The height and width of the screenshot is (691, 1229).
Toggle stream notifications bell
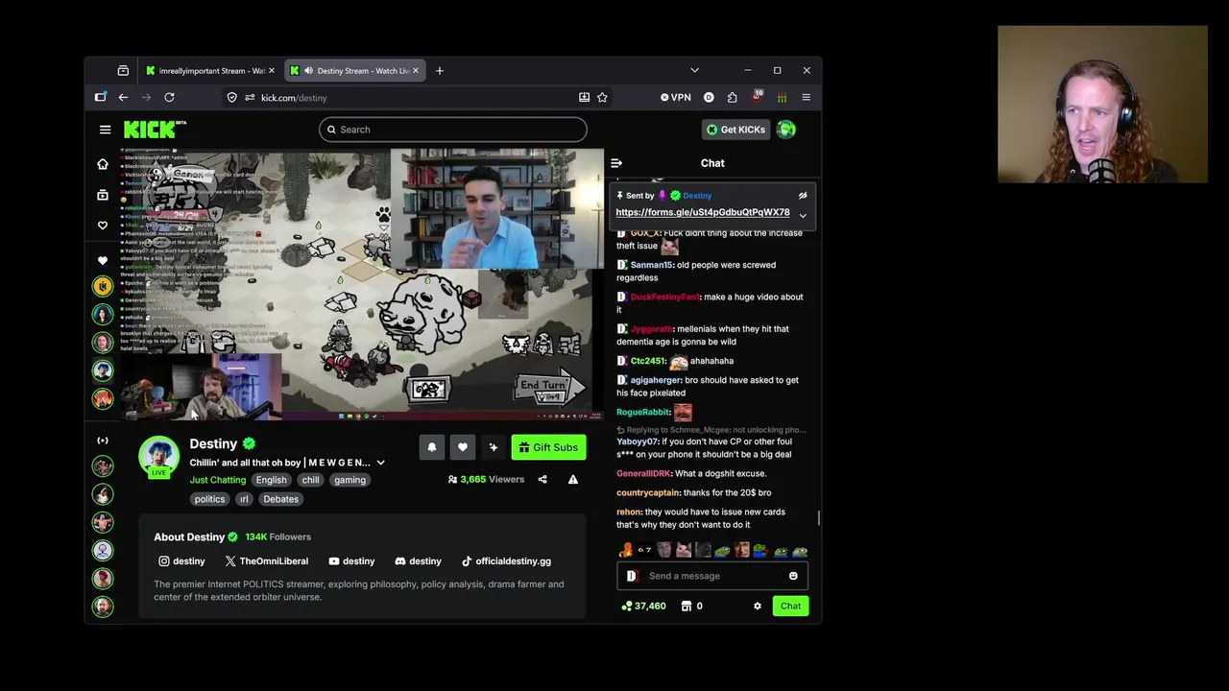(432, 447)
